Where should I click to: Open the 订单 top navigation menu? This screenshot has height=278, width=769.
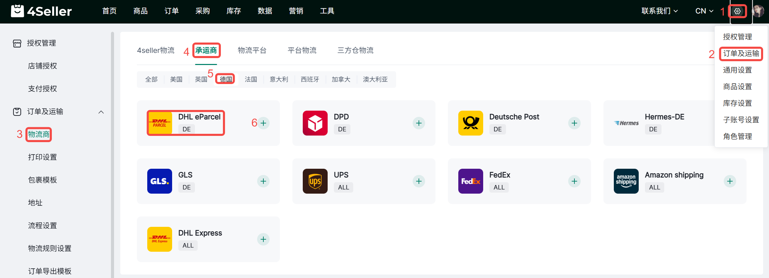click(171, 11)
